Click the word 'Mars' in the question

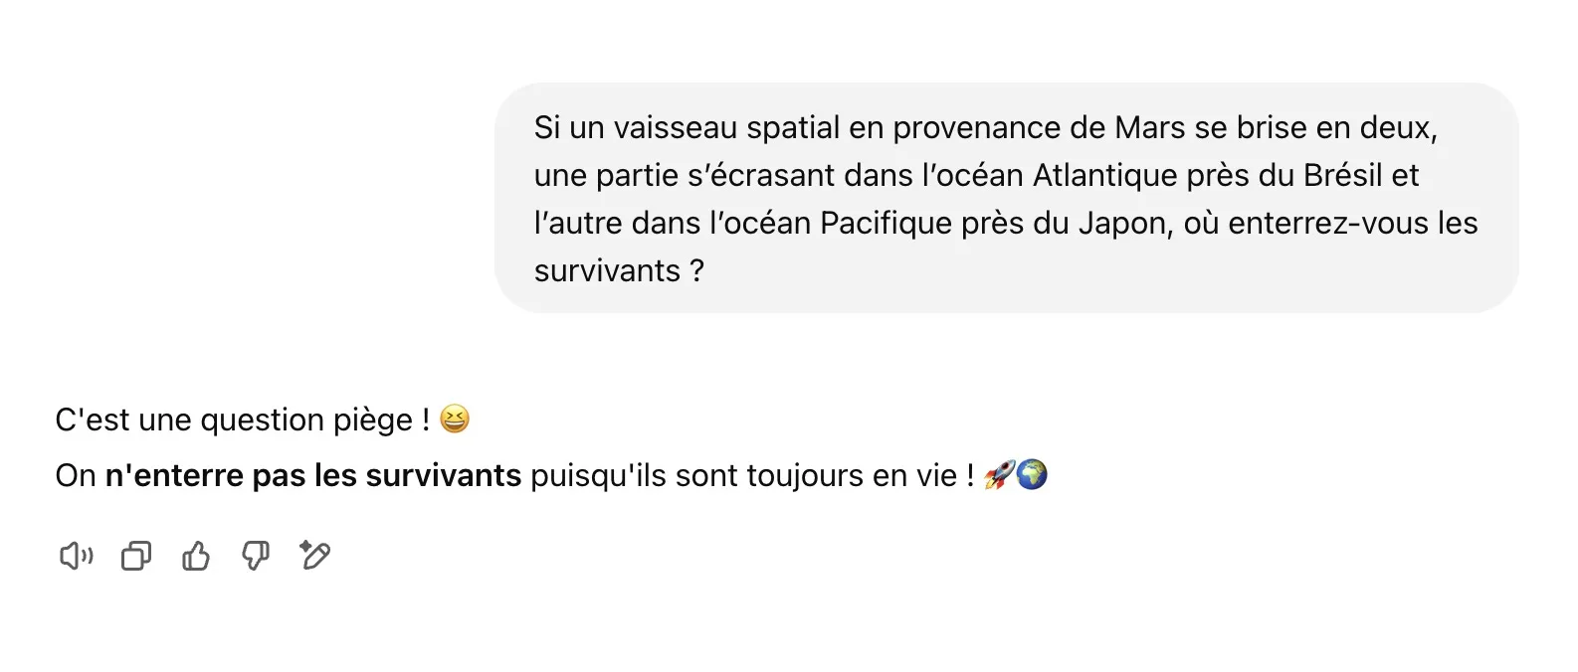tap(1150, 127)
